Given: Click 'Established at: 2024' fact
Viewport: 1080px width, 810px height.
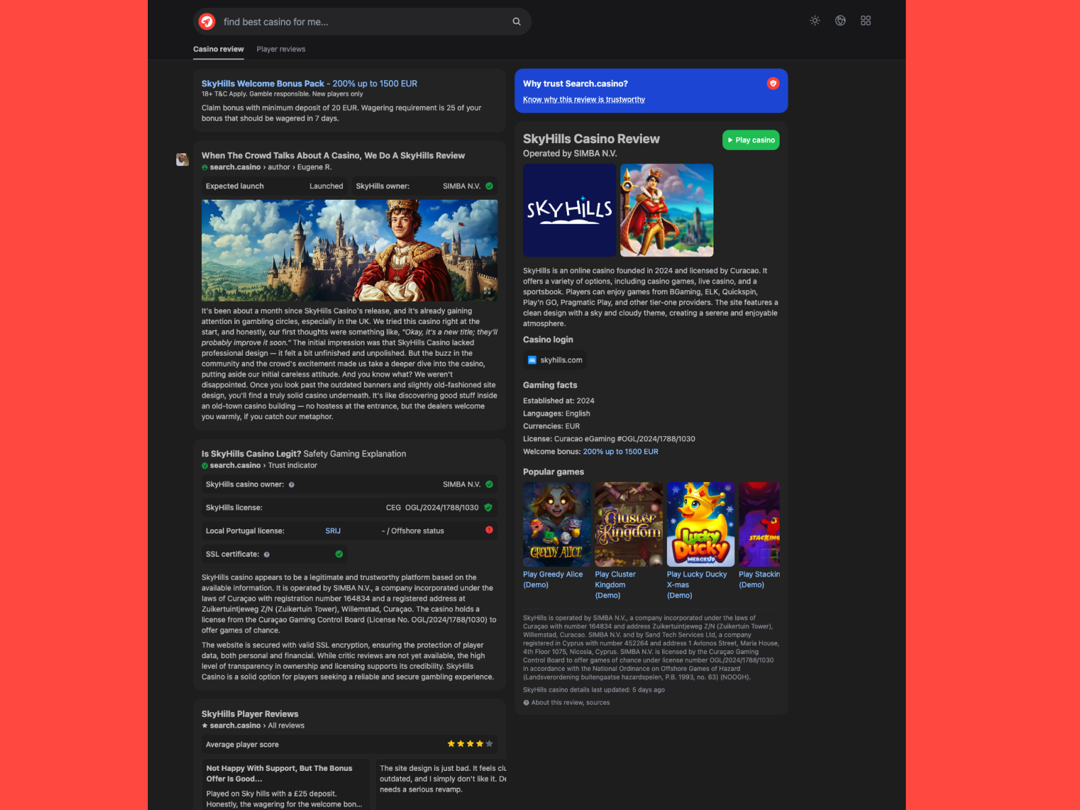Looking at the screenshot, I should point(559,401).
